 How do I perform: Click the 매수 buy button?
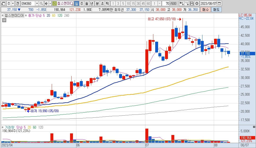point(206,10)
